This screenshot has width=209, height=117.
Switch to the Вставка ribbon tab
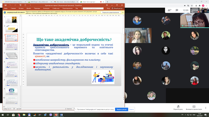coord(21,8)
